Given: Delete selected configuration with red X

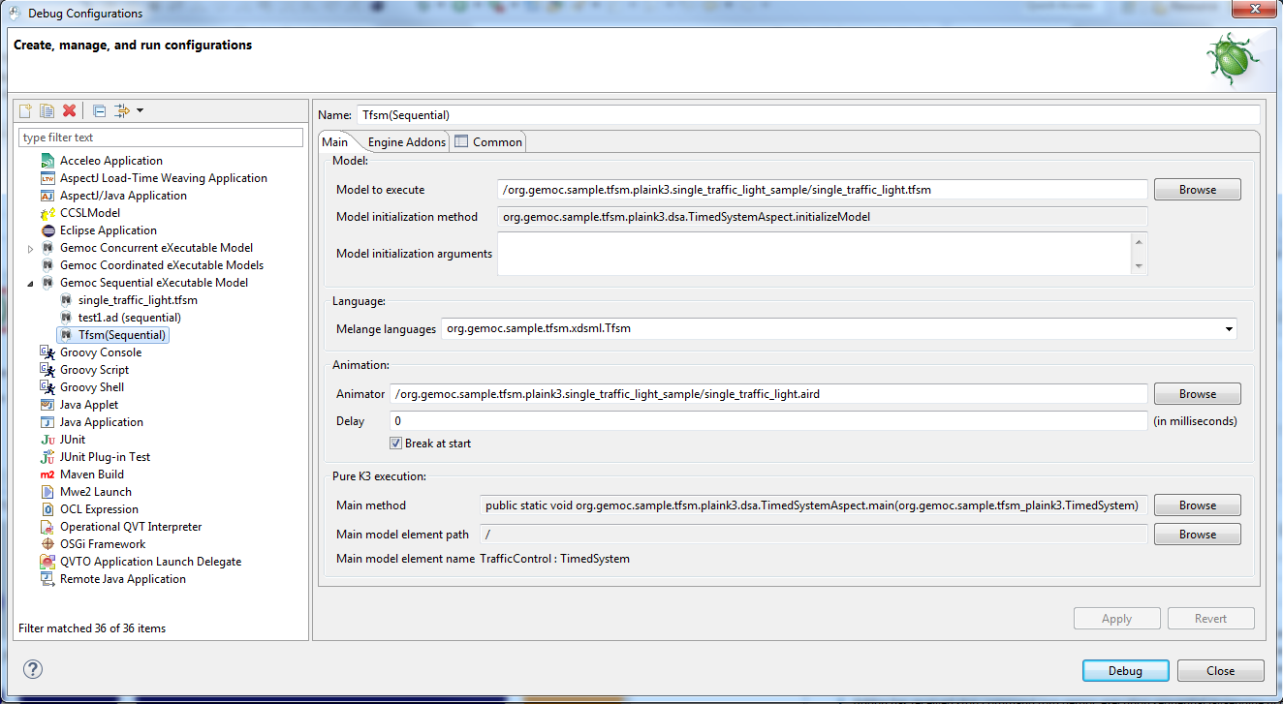Looking at the screenshot, I should tap(69, 110).
